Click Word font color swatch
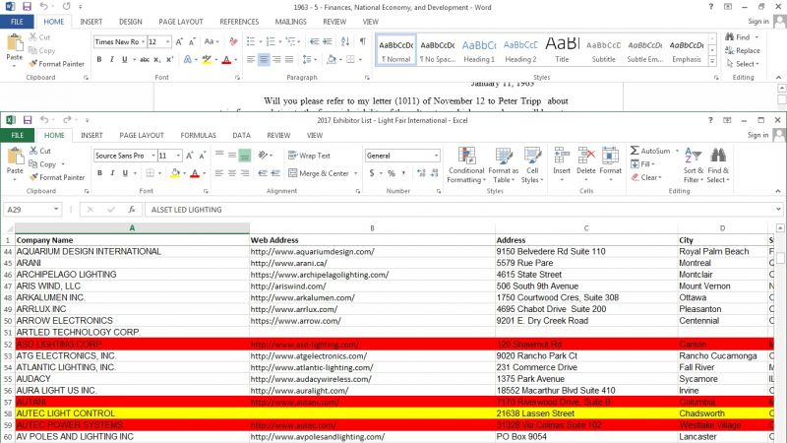The image size is (787, 443). (226, 59)
